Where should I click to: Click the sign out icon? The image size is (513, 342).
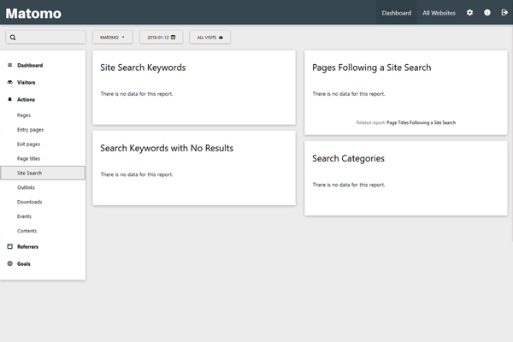click(504, 13)
